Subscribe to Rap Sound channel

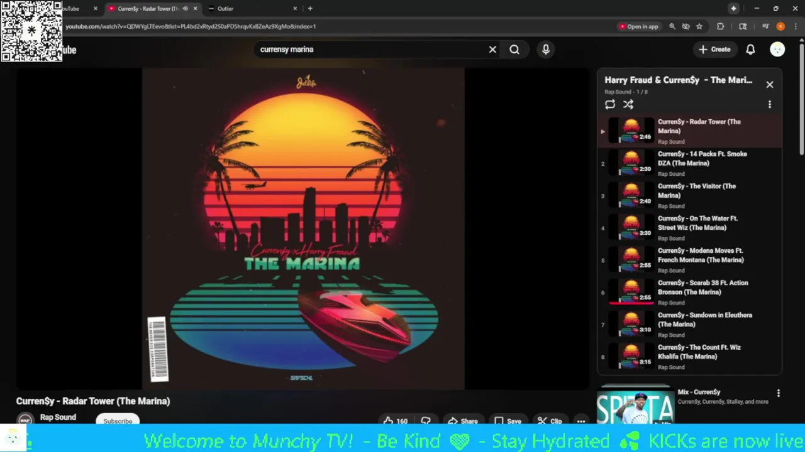coord(118,421)
